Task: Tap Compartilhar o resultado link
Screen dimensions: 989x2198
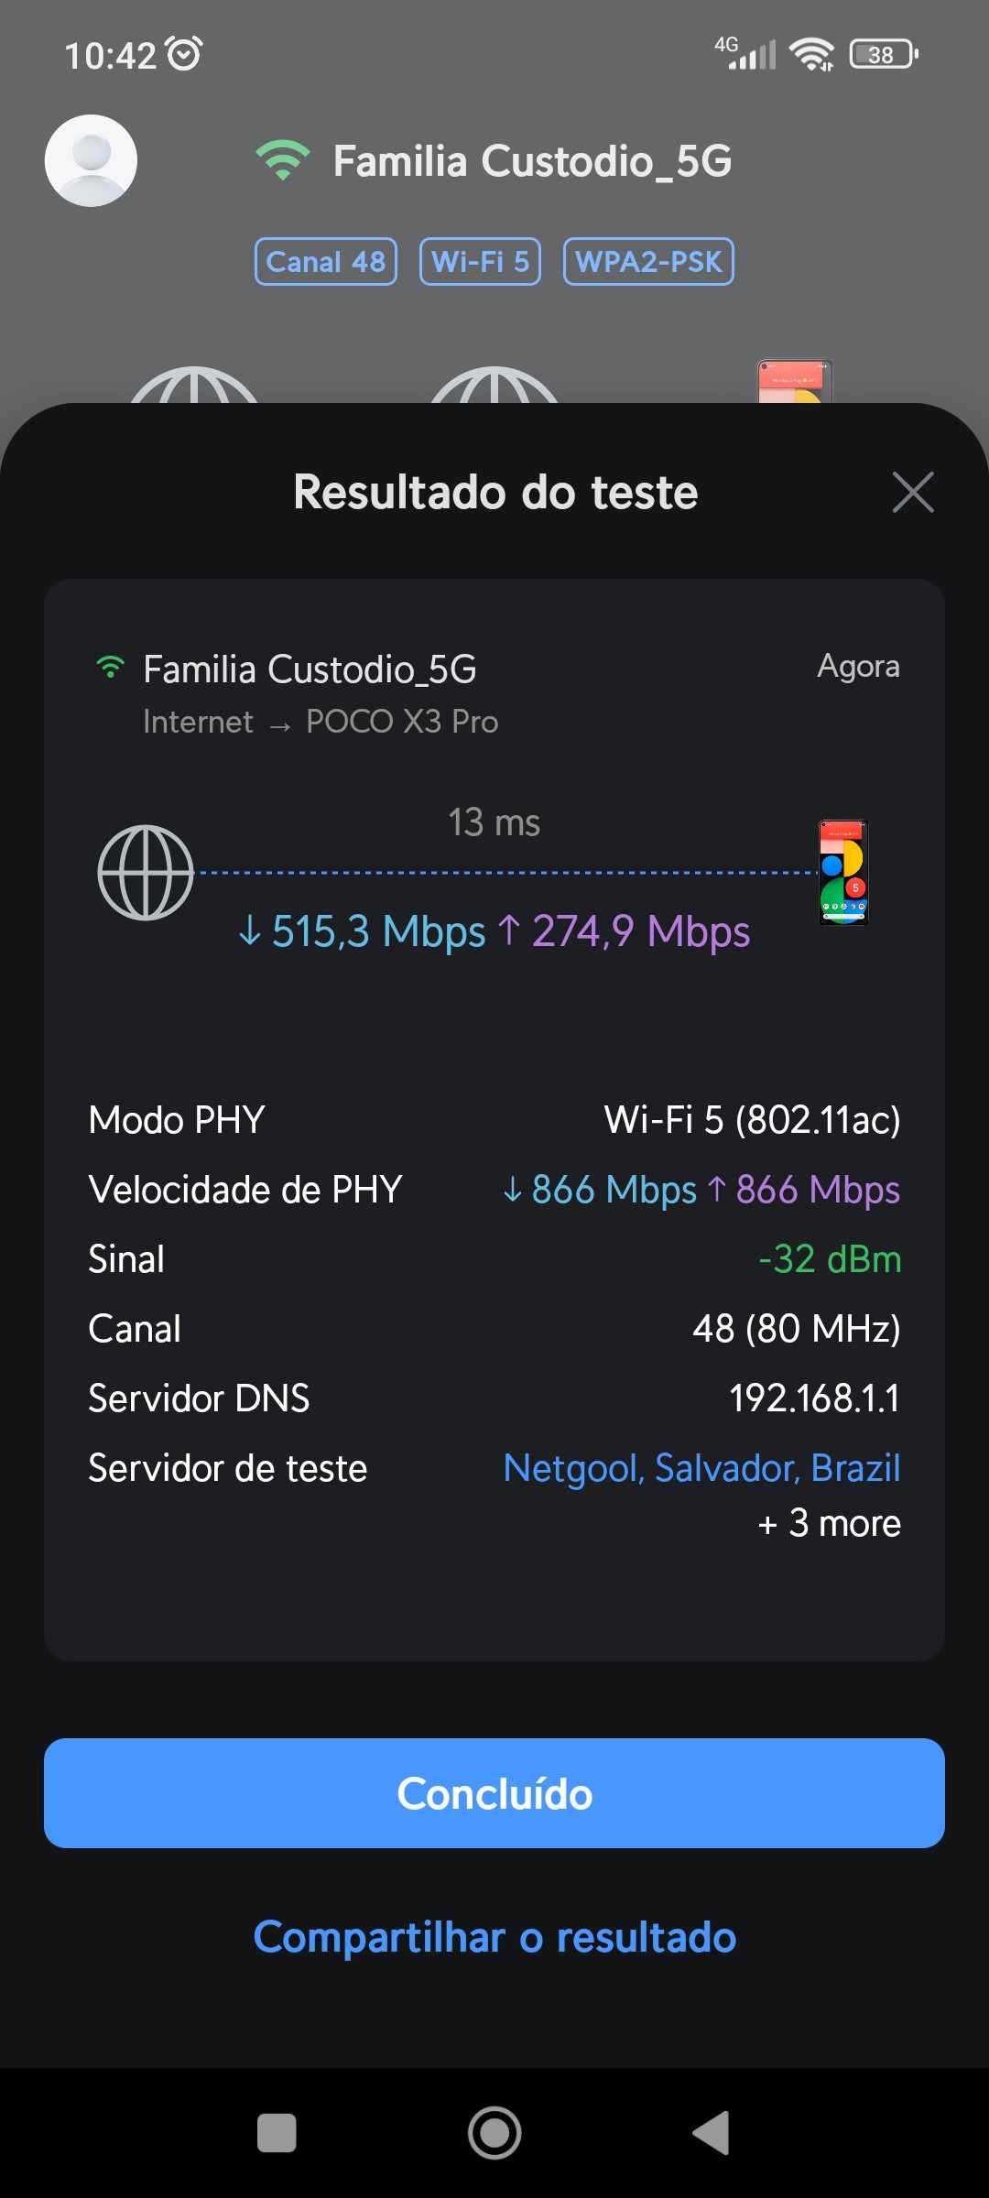Action: [494, 1937]
